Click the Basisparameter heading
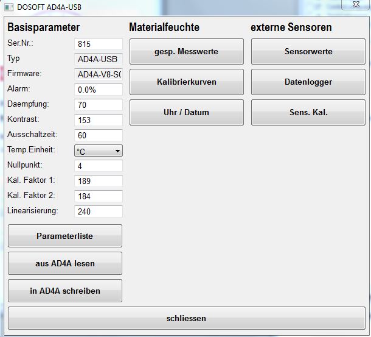Image resolution: width=371 pixels, height=337 pixels. tap(44, 27)
